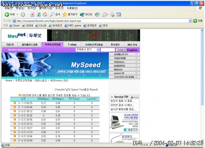Click the Mail envelope icon
This screenshot has width=205, height=148.
(x=105, y=14)
